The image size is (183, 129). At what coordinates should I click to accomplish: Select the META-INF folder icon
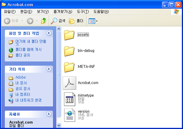(x=69, y=67)
